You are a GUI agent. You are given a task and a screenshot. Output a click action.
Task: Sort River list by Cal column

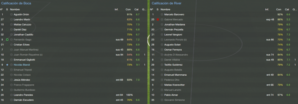click(x=287, y=10)
